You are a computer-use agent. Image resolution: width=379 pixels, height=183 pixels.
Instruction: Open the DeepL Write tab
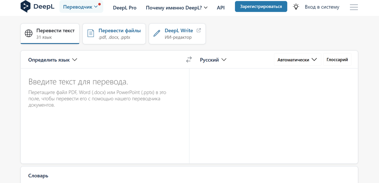click(177, 34)
